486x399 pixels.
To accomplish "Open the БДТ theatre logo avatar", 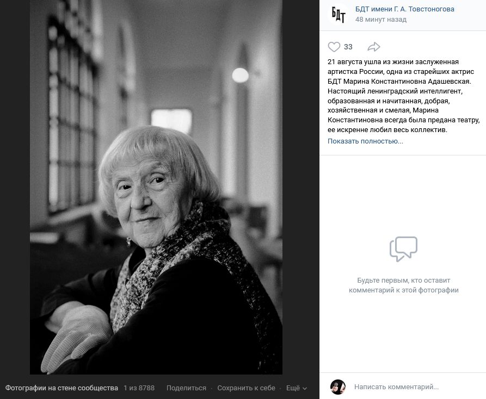I will (x=338, y=14).
